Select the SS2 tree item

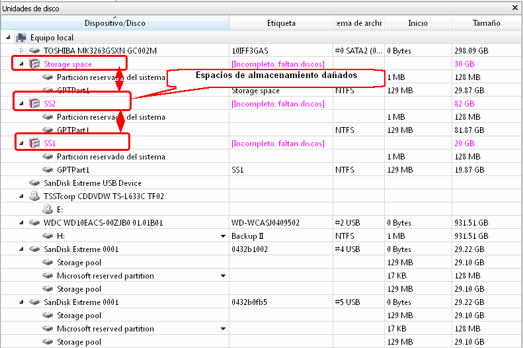pos(50,104)
